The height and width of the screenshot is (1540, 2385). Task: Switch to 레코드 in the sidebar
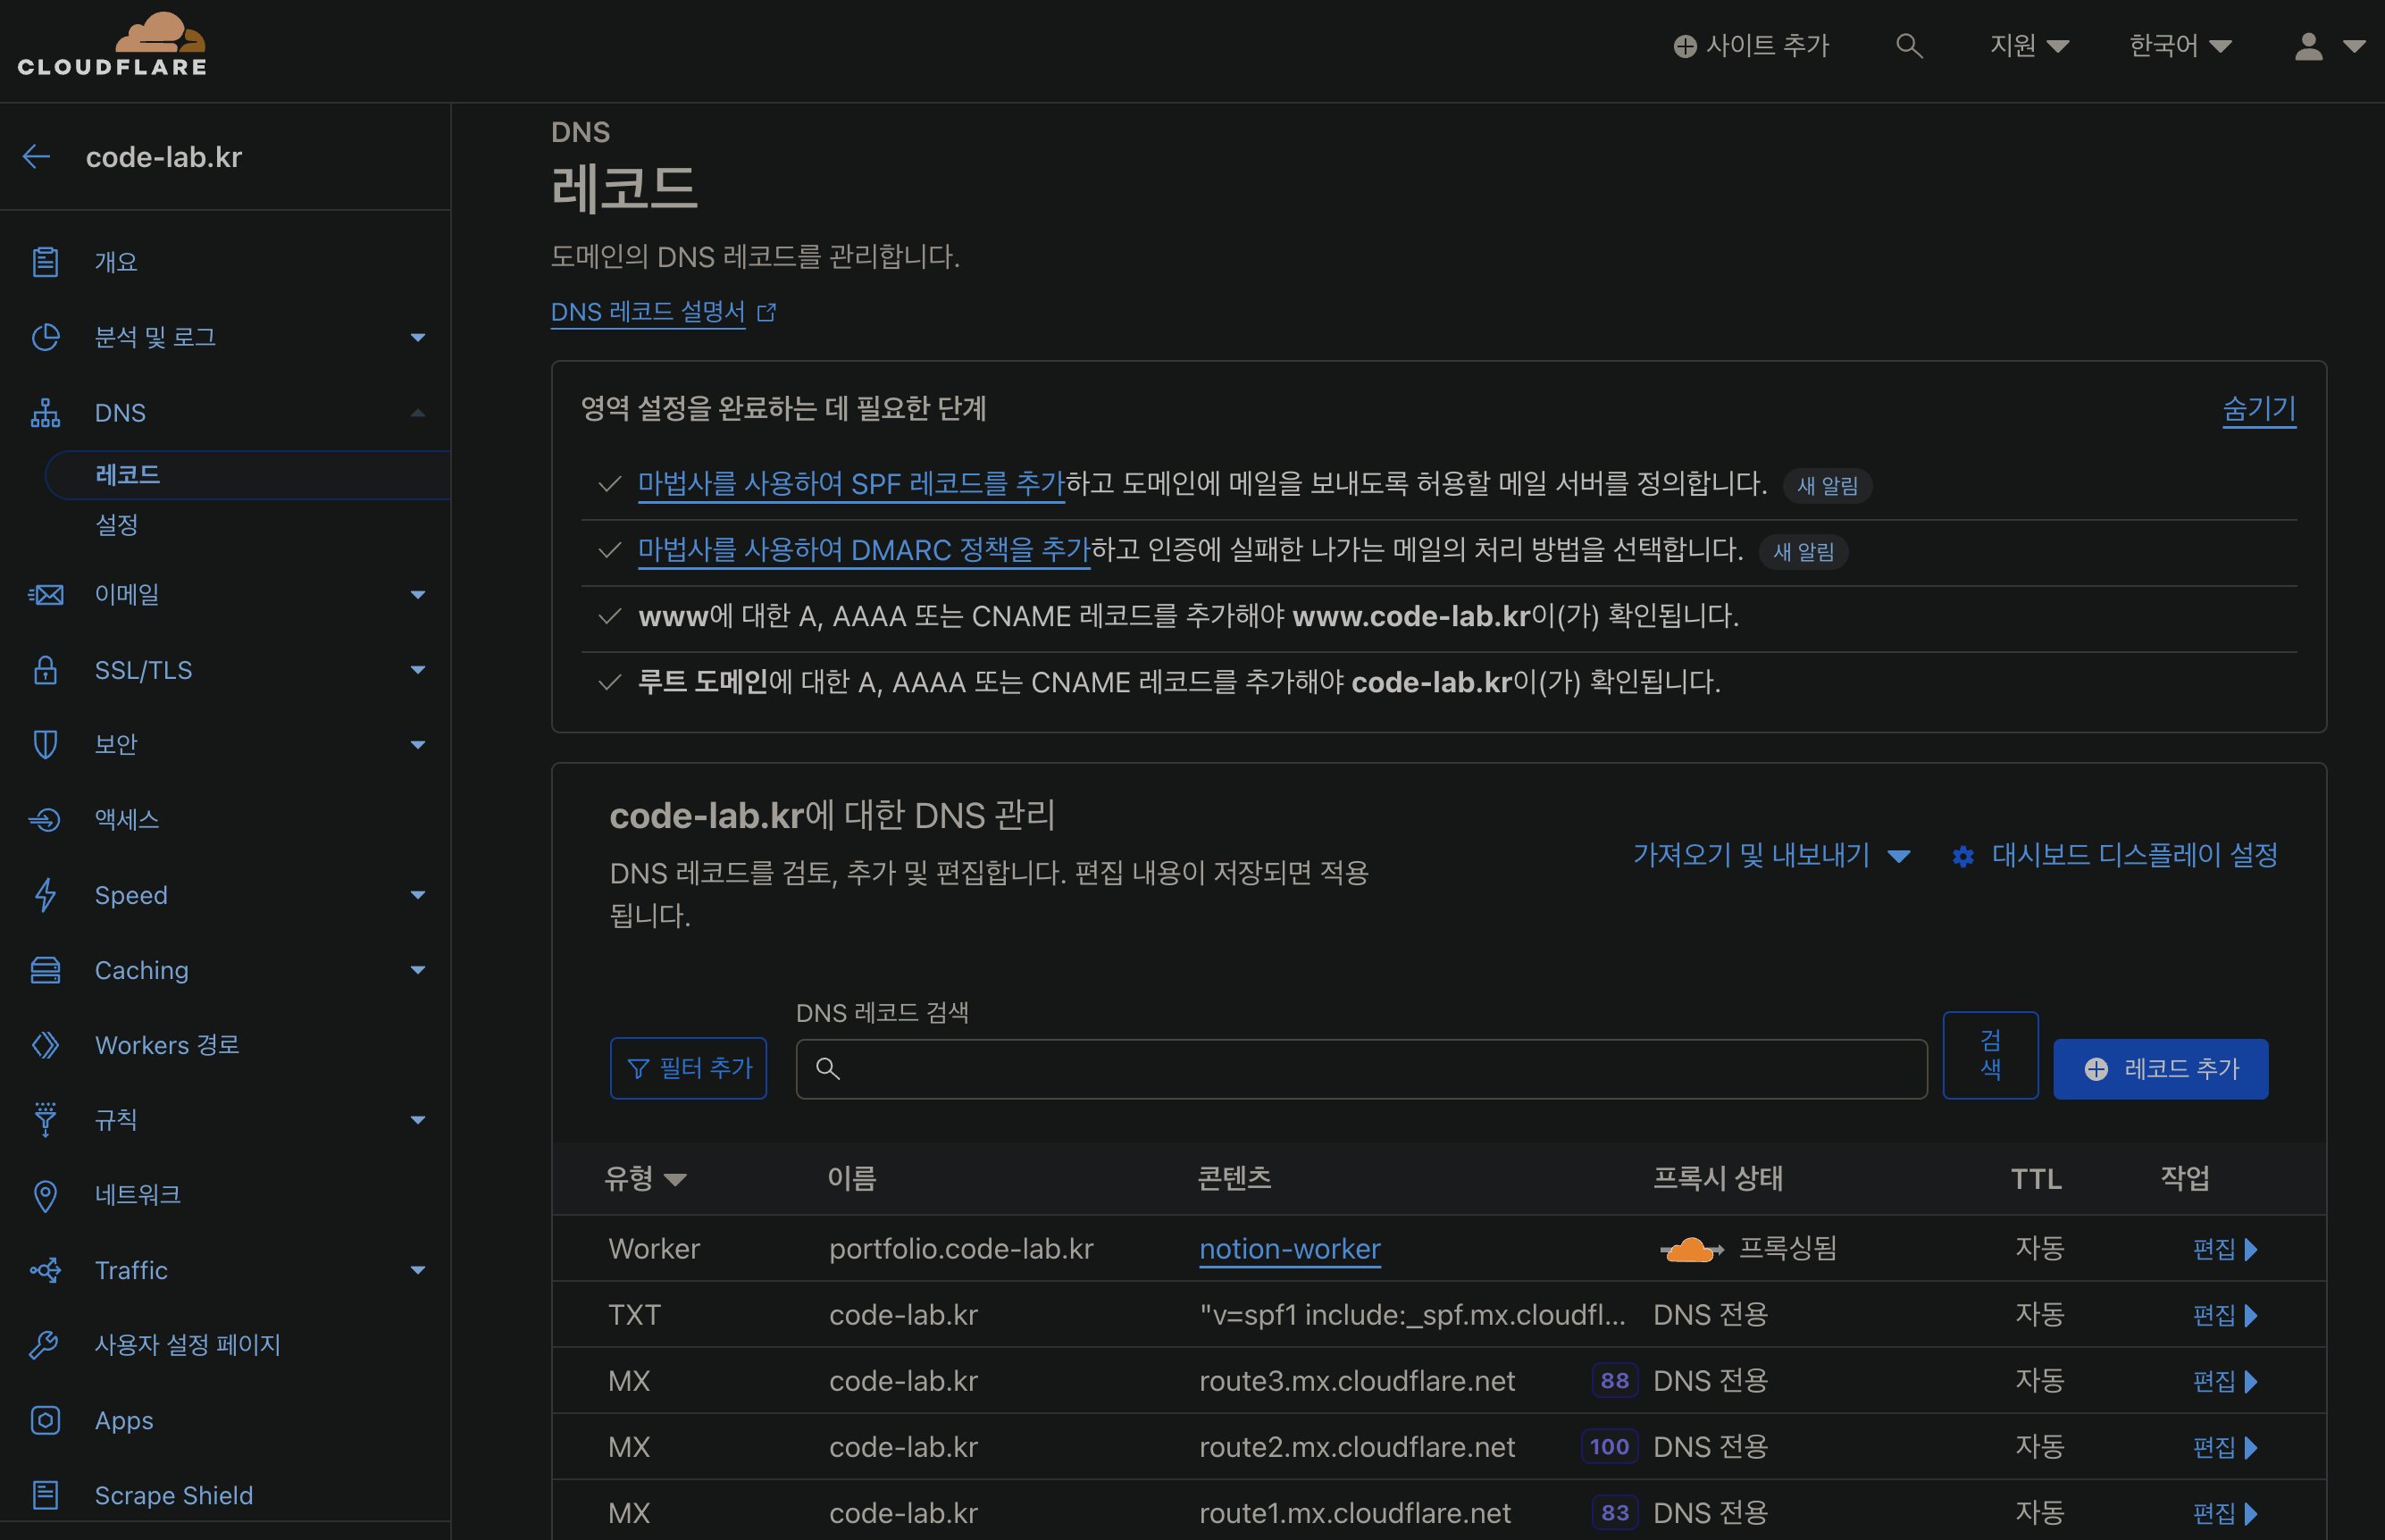point(128,474)
